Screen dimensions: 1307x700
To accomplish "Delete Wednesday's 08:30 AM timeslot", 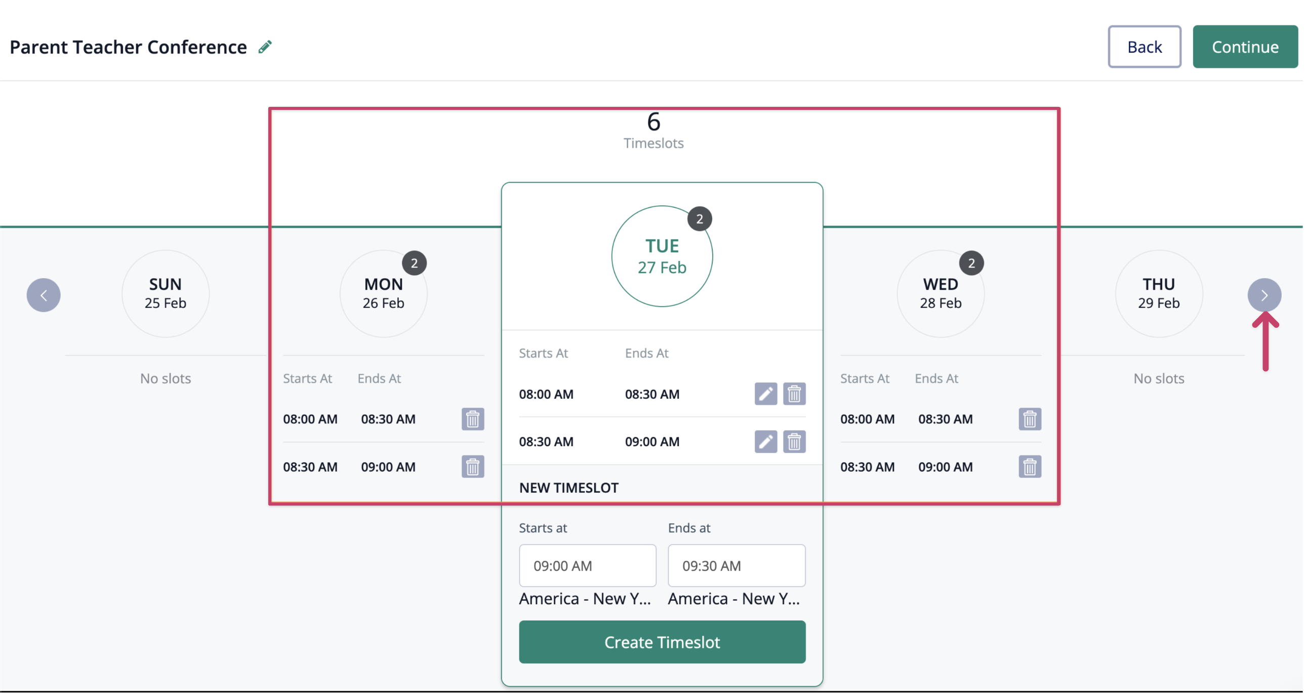I will pyautogui.click(x=1030, y=467).
